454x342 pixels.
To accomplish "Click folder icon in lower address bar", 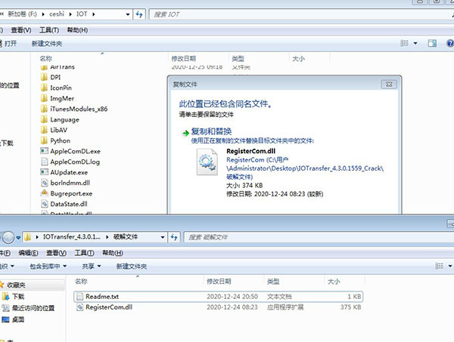I will (27, 237).
